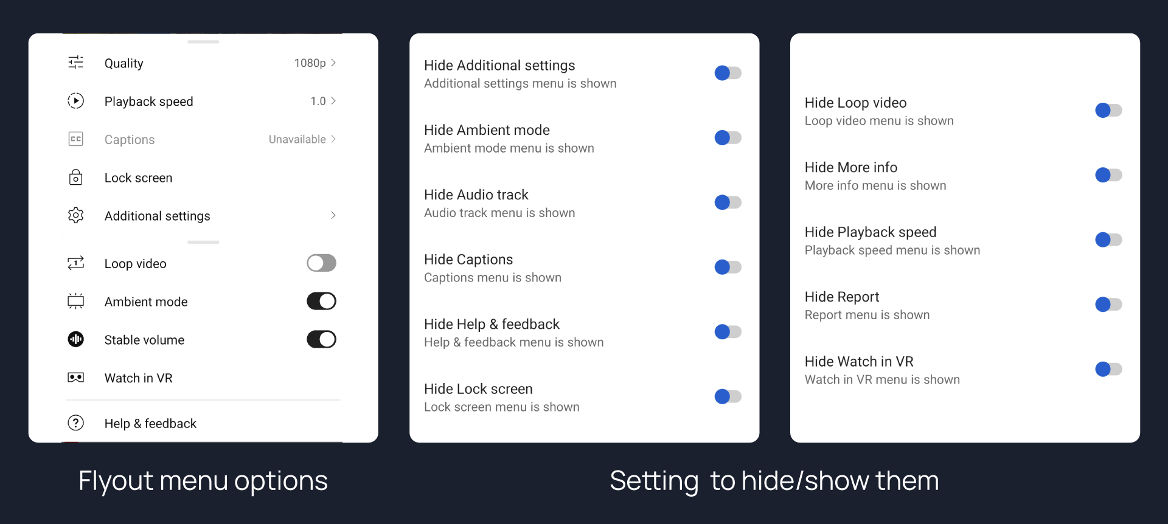1168x524 pixels.
Task: Click the Captions CC icon
Action: [76, 139]
